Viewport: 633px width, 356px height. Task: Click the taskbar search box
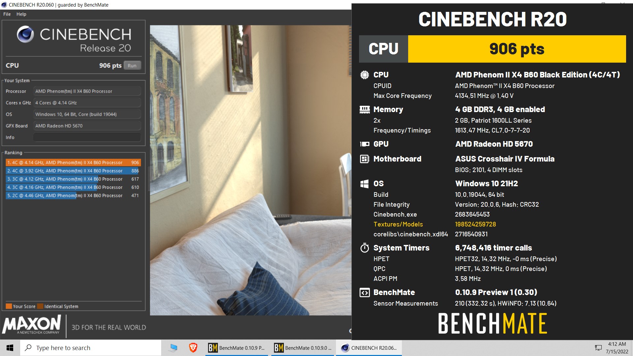point(91,348)
